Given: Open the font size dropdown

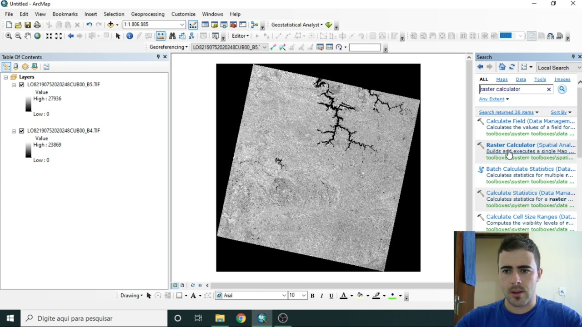Looking at the screenshot, I should click(x=304, y=296).
